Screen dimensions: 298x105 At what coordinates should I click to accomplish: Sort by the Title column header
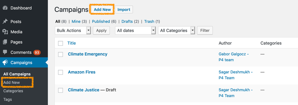pyautogui.click(x=72, y=43)
